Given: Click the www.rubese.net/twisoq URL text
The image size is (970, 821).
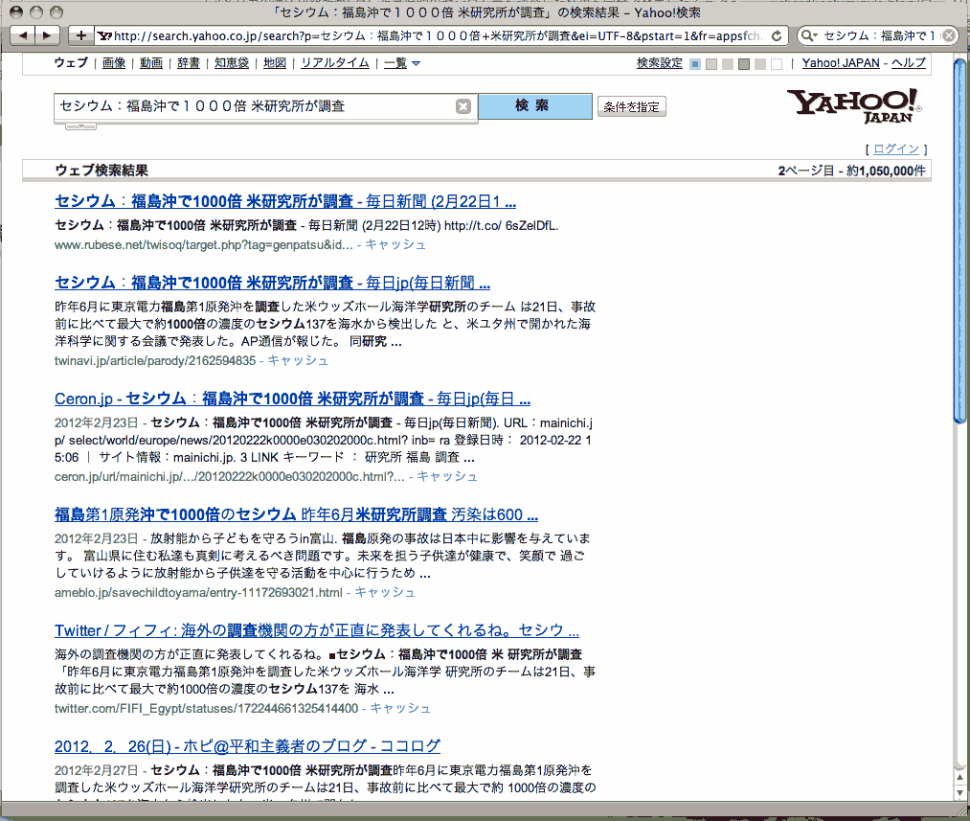Looking at the screenshot, I should pos(204,245).
